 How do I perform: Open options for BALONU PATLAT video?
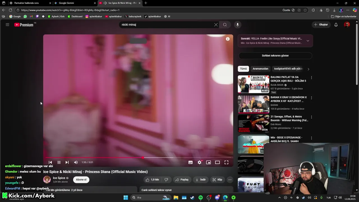[x=311, y=78]
